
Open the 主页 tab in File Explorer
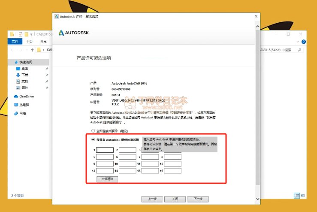pos(29,42)
